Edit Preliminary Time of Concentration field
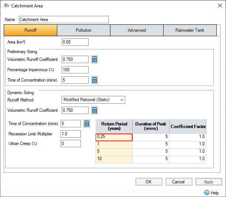Screen dimensions: 226x197 [75, 80]
